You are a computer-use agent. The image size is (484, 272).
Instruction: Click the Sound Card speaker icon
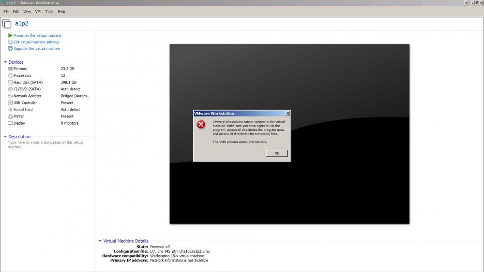click(x=10, y=109)
